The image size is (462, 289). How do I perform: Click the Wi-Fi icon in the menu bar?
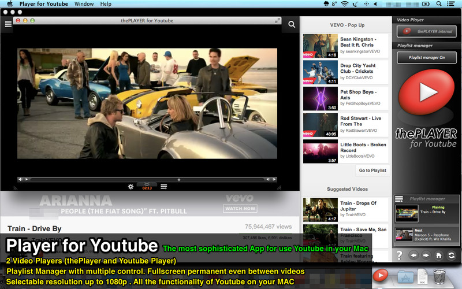point(344,4)
